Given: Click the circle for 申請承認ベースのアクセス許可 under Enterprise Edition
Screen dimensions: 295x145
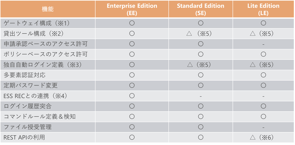Looking at the screenshot, I should (x=132, y=44).
